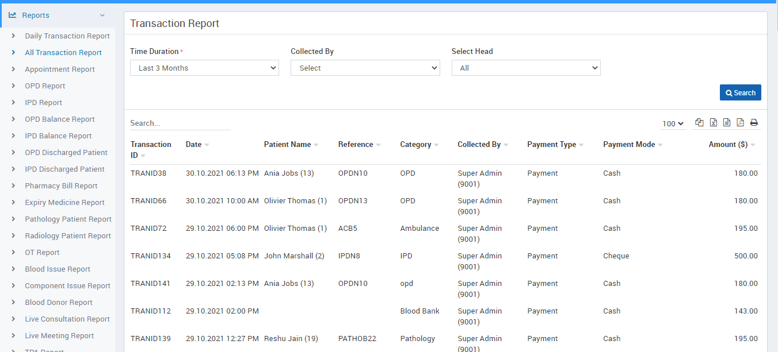Click the Reports chart icon in sidebar
The width and height of the screenshot is (778, 352).
(12, 16)
